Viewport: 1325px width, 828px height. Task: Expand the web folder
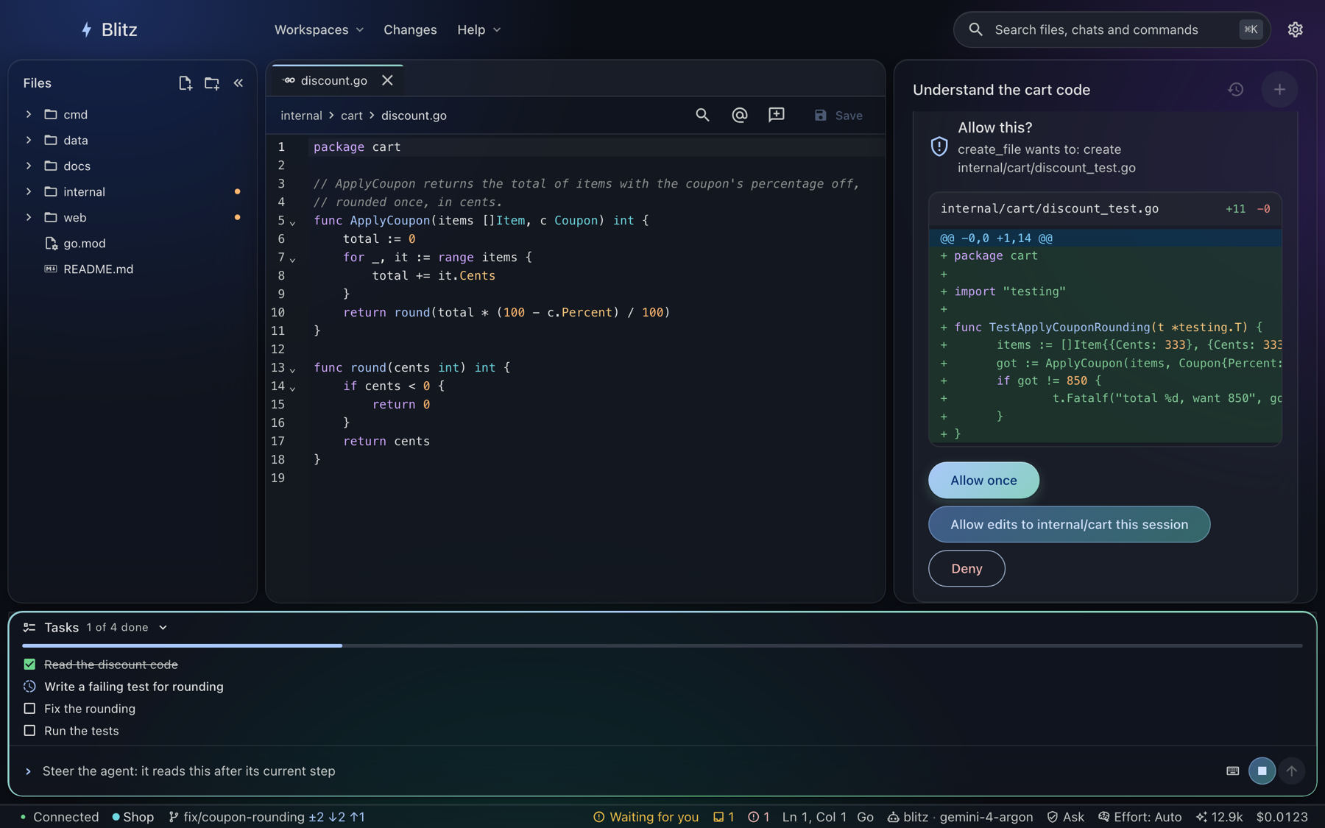coord(29,217)
